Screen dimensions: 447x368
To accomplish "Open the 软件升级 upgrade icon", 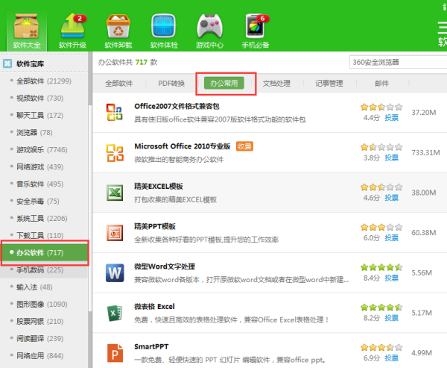I will [72, 31].
